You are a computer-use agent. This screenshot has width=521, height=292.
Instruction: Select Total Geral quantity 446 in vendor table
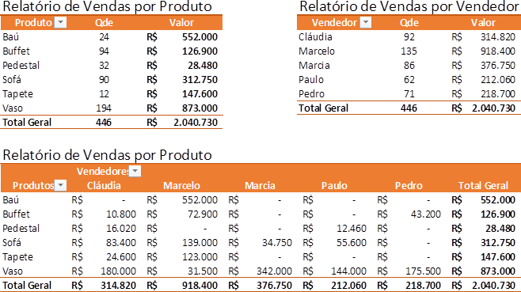(x=409, y=108)
